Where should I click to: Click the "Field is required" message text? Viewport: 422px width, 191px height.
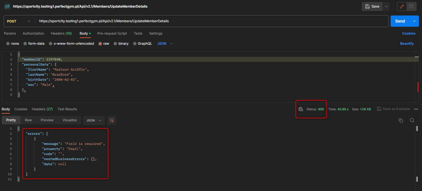pos(84,144)
